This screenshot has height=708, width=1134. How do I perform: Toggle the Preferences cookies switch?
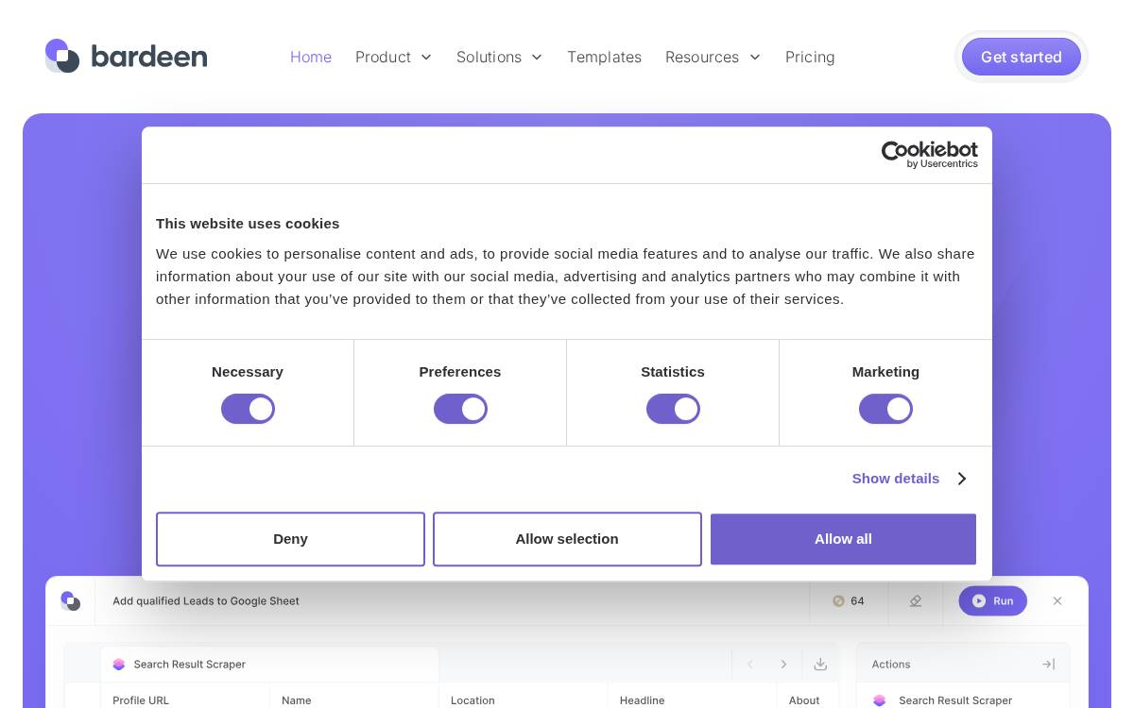(460, 409)
